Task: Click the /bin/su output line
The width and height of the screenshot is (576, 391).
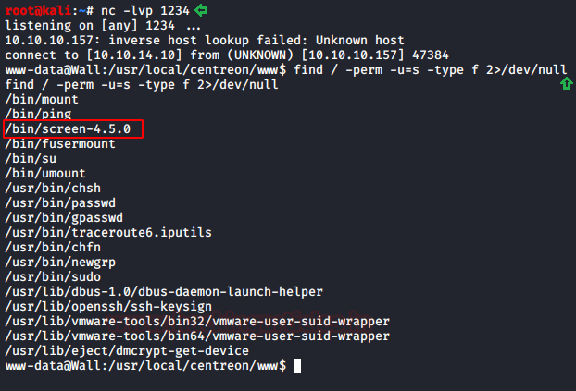Action: (31, 158)
